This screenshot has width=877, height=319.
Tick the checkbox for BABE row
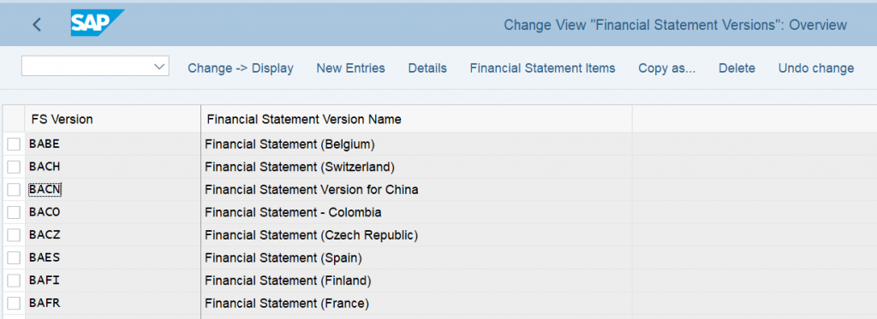14,145
